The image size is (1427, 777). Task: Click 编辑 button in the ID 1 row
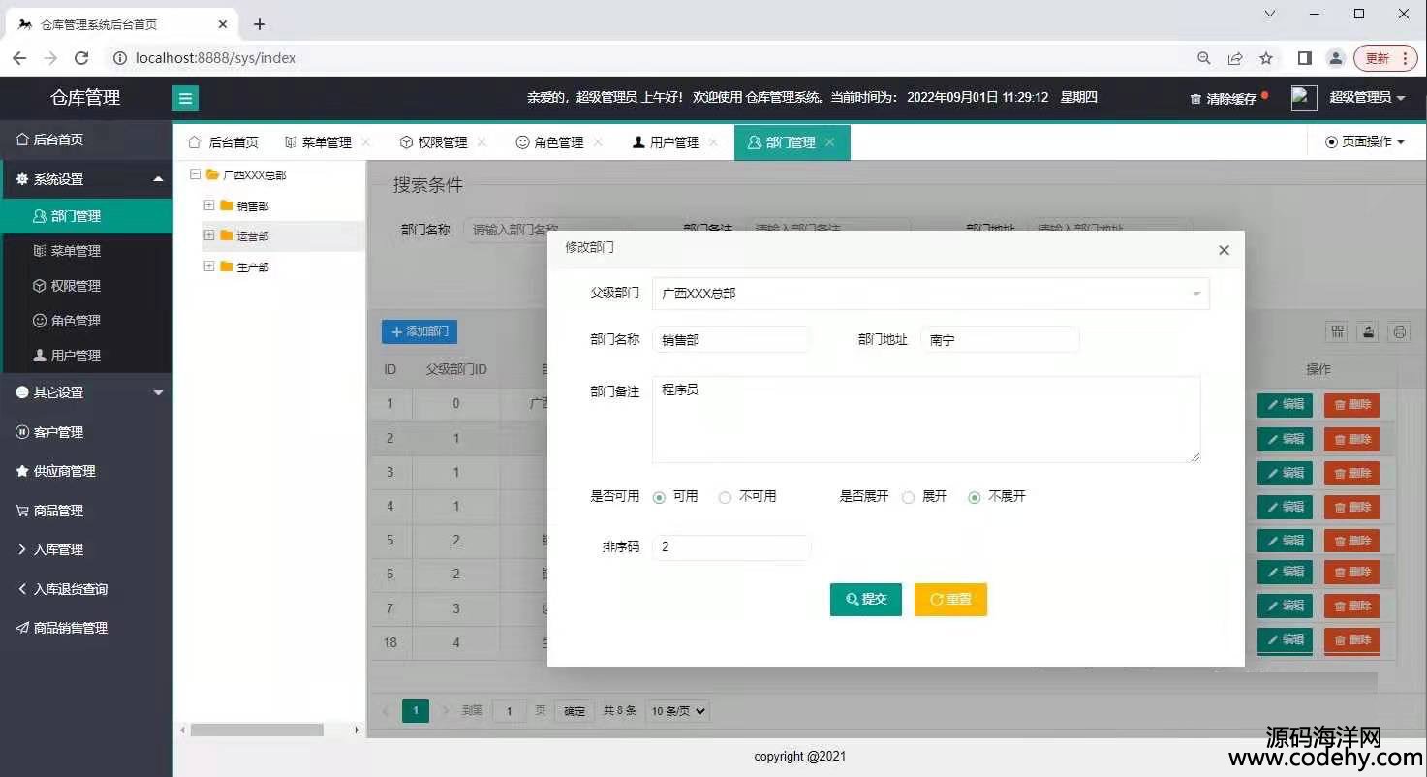[1285, 405]
